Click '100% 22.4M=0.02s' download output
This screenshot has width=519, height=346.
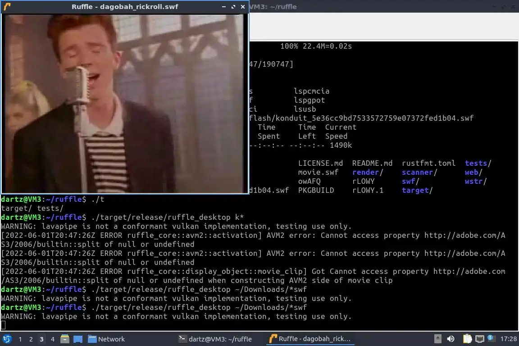pos(316,46)
